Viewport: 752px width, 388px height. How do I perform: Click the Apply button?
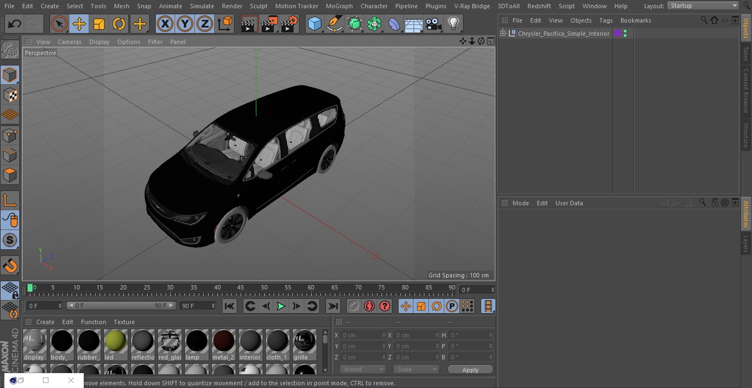(x=470, y=369)
